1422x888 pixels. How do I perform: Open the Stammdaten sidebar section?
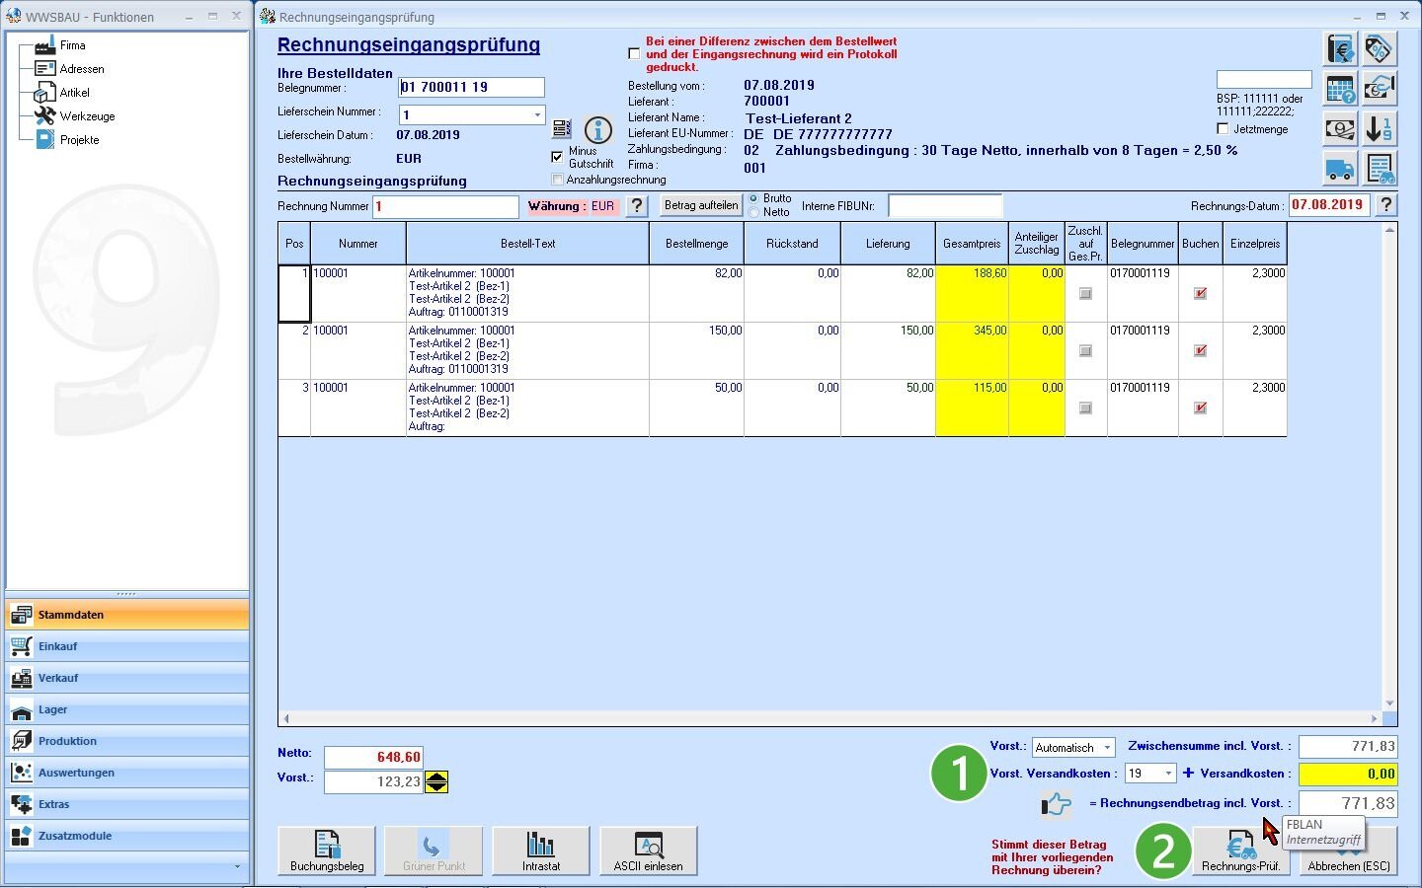click(127, 615)
